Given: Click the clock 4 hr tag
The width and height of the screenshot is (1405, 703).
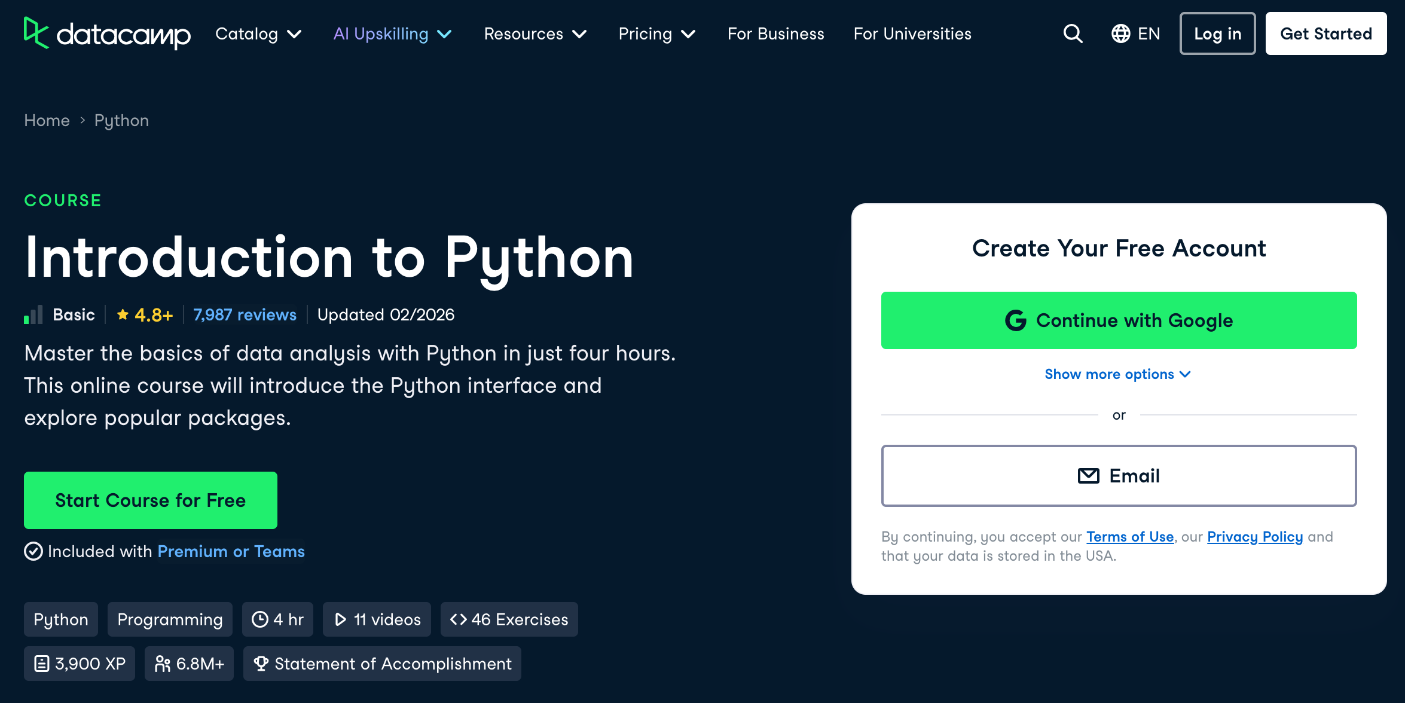Looking at the screenshot, I should (277, 619).
